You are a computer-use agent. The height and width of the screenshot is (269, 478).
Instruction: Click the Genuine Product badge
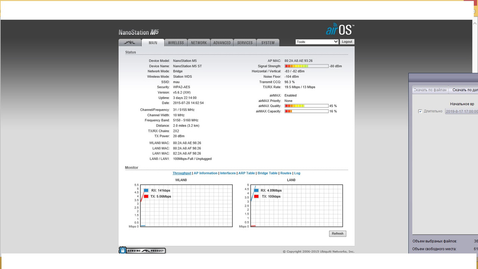pyautogui.click(x=142, y=250)
